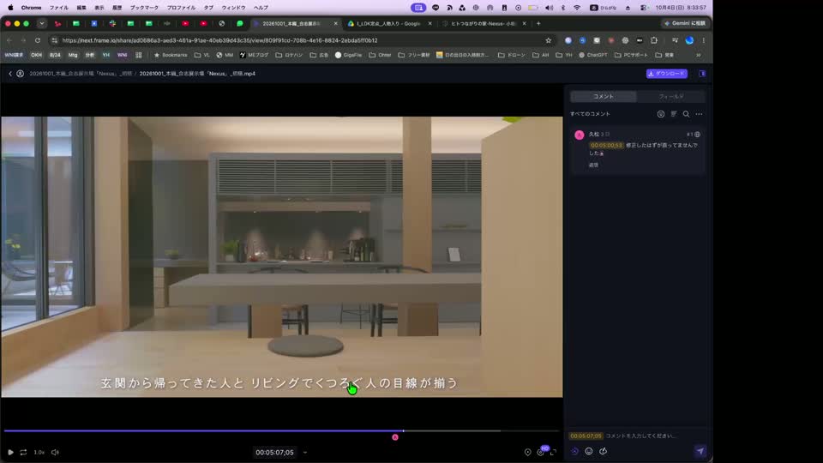
Task: Open macOS Wi-Fi status menu
Action: click(x=577, y=8)
